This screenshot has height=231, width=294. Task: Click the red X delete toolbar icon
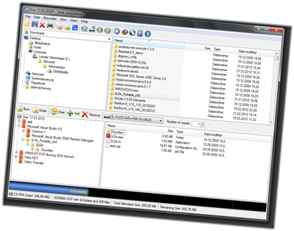42,25
